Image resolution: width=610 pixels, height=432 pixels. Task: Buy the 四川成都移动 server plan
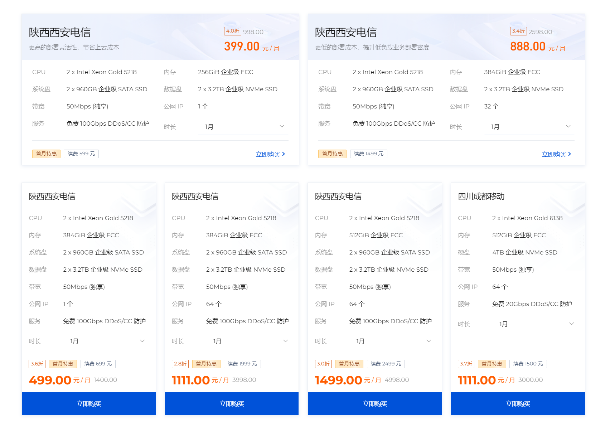pos(518,404)
